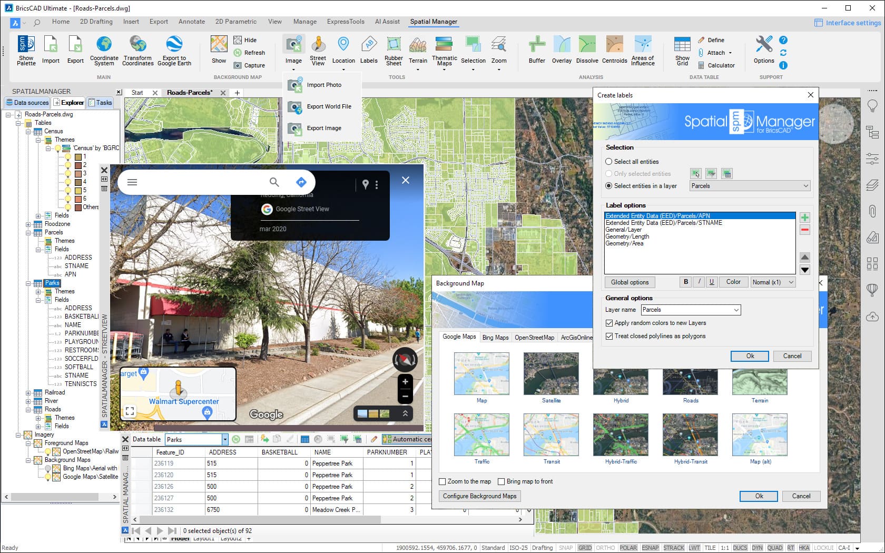This screenshot has height=553, width=885.
Task: Show the background map
Action: (219, 51)
